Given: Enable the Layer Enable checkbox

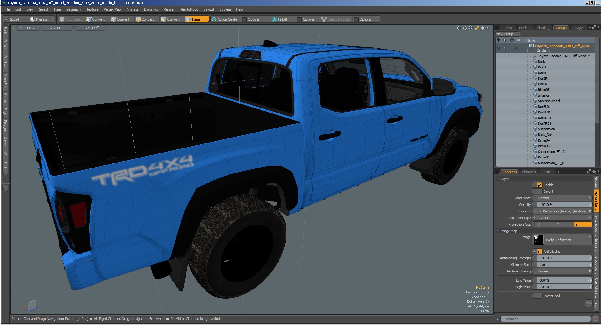Looking at the screenshot, I should pyautogui.click(x=539, y=185).
